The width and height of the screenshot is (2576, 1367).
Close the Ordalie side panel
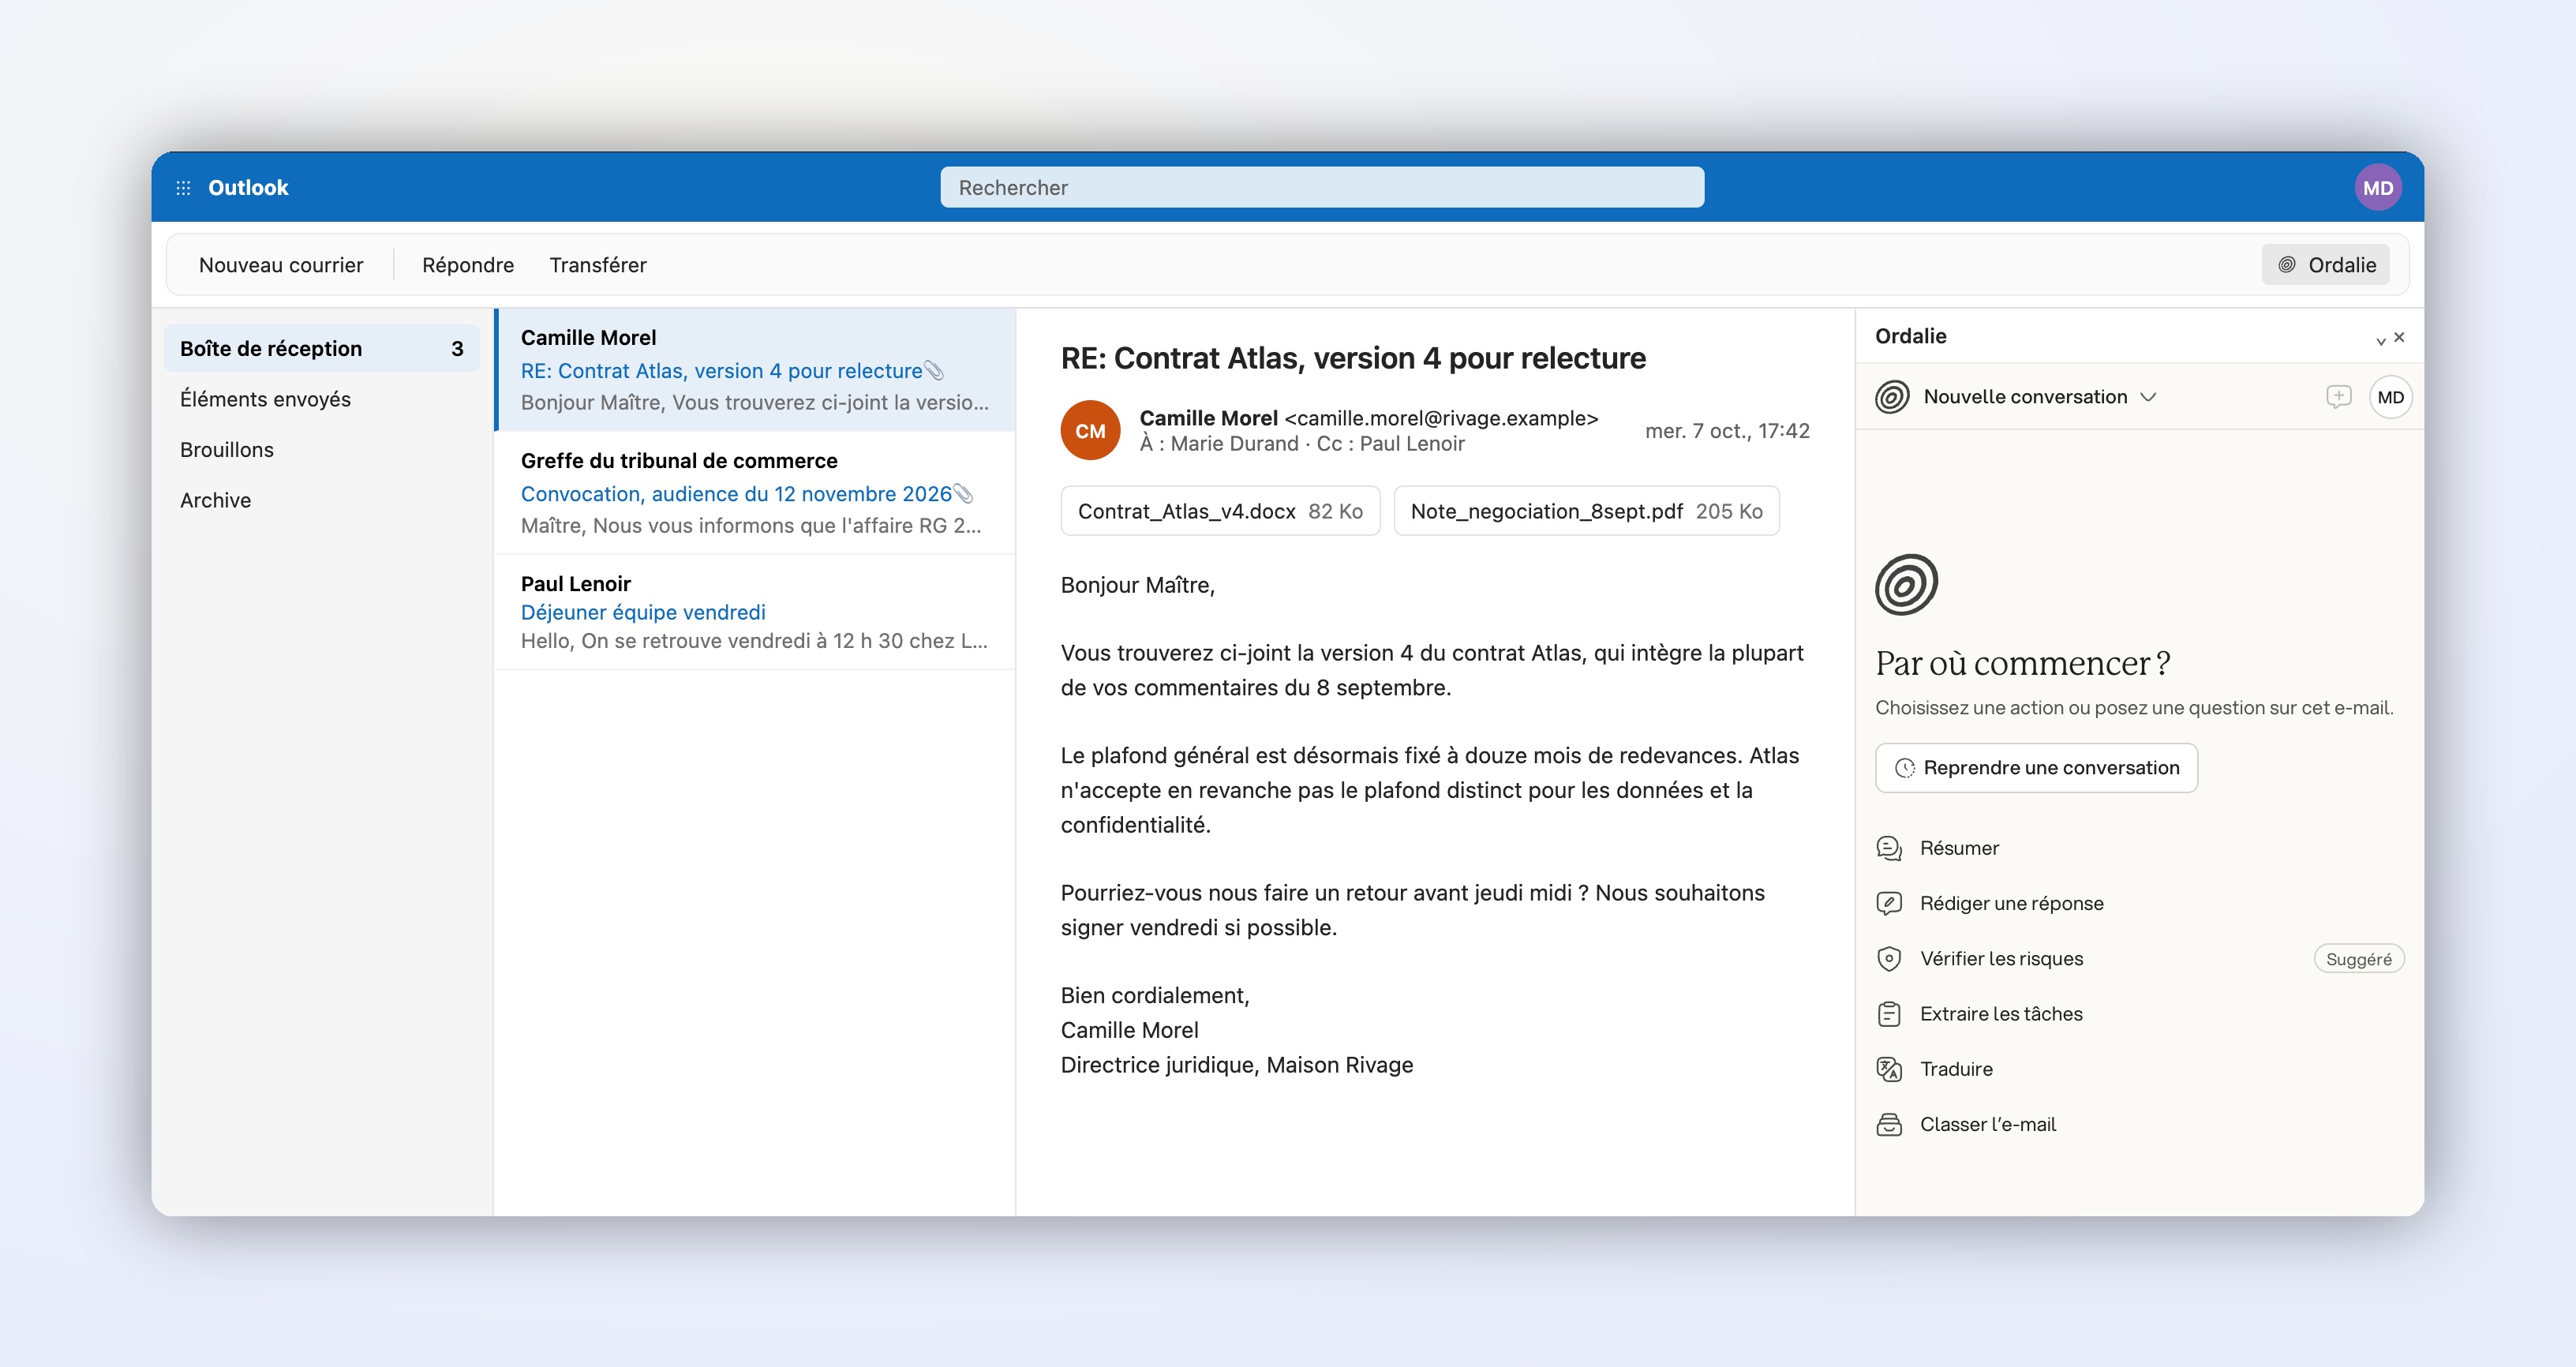coord(2399,338)
